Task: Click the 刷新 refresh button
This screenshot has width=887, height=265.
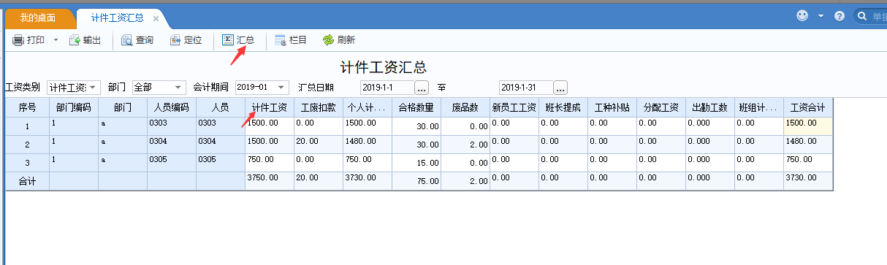Action: (x=339, y=40)
